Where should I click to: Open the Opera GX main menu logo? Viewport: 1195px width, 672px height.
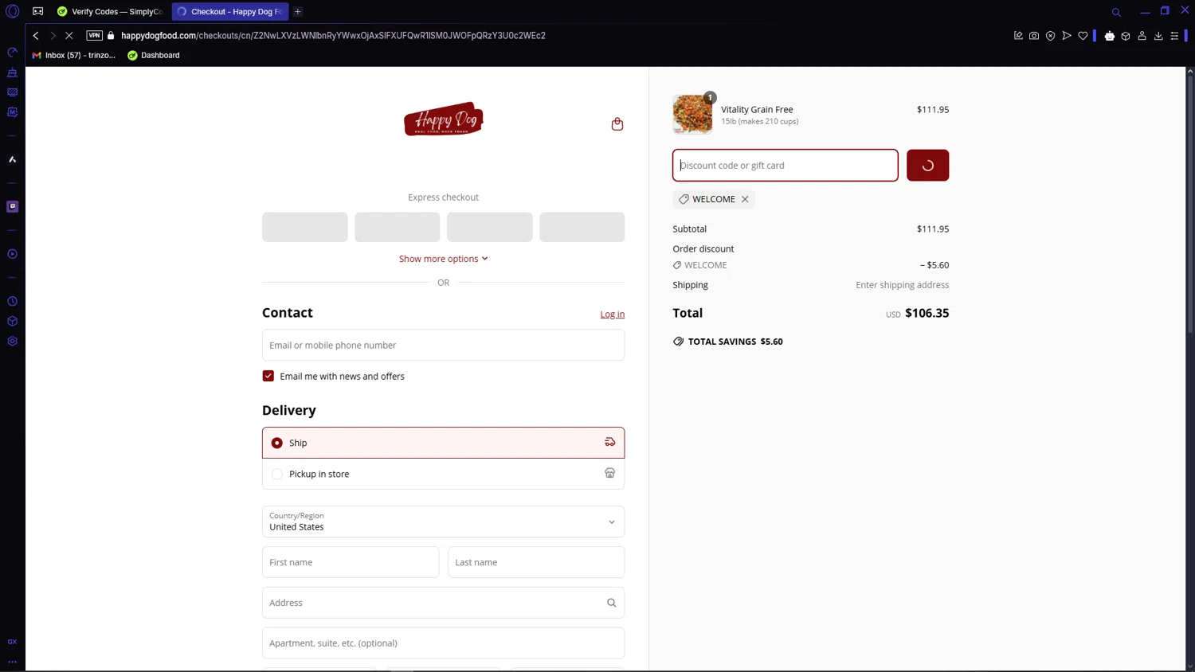tap(13, 12)
